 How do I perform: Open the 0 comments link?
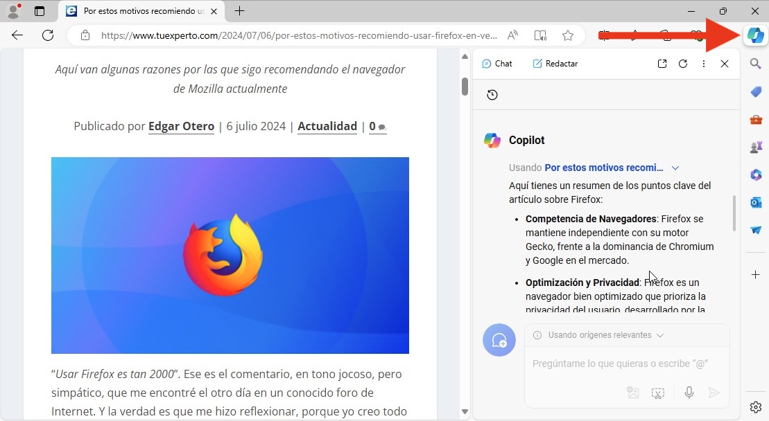click(x=377, y=126)
